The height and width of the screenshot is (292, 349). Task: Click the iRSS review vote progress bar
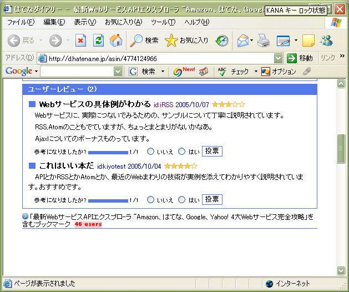tap(108, 152)
